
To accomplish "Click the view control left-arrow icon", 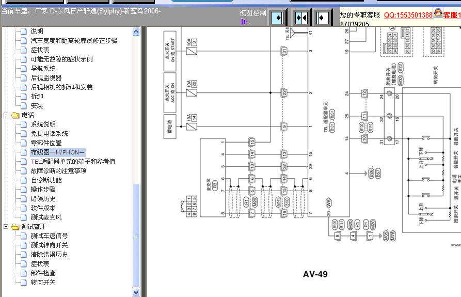I will click(322, 18).
